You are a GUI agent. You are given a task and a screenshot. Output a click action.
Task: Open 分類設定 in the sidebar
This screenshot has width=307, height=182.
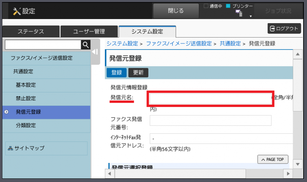pyautogui.click(x=46, y=125)
